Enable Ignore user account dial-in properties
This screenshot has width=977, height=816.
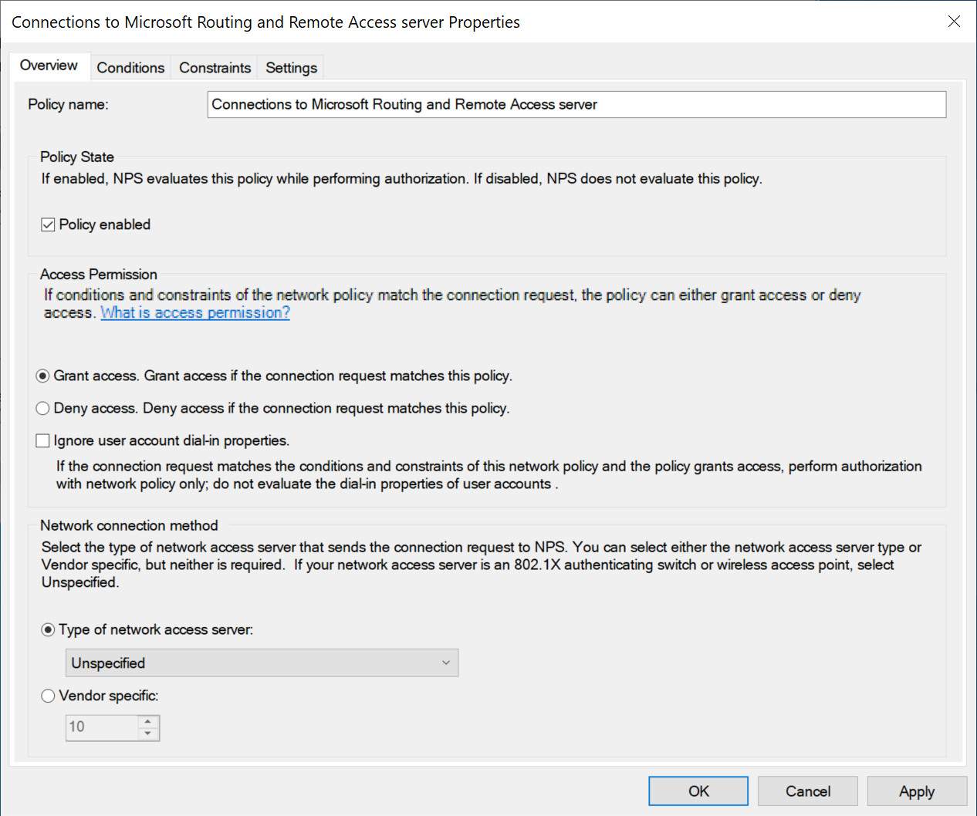(x=43, y=441)
